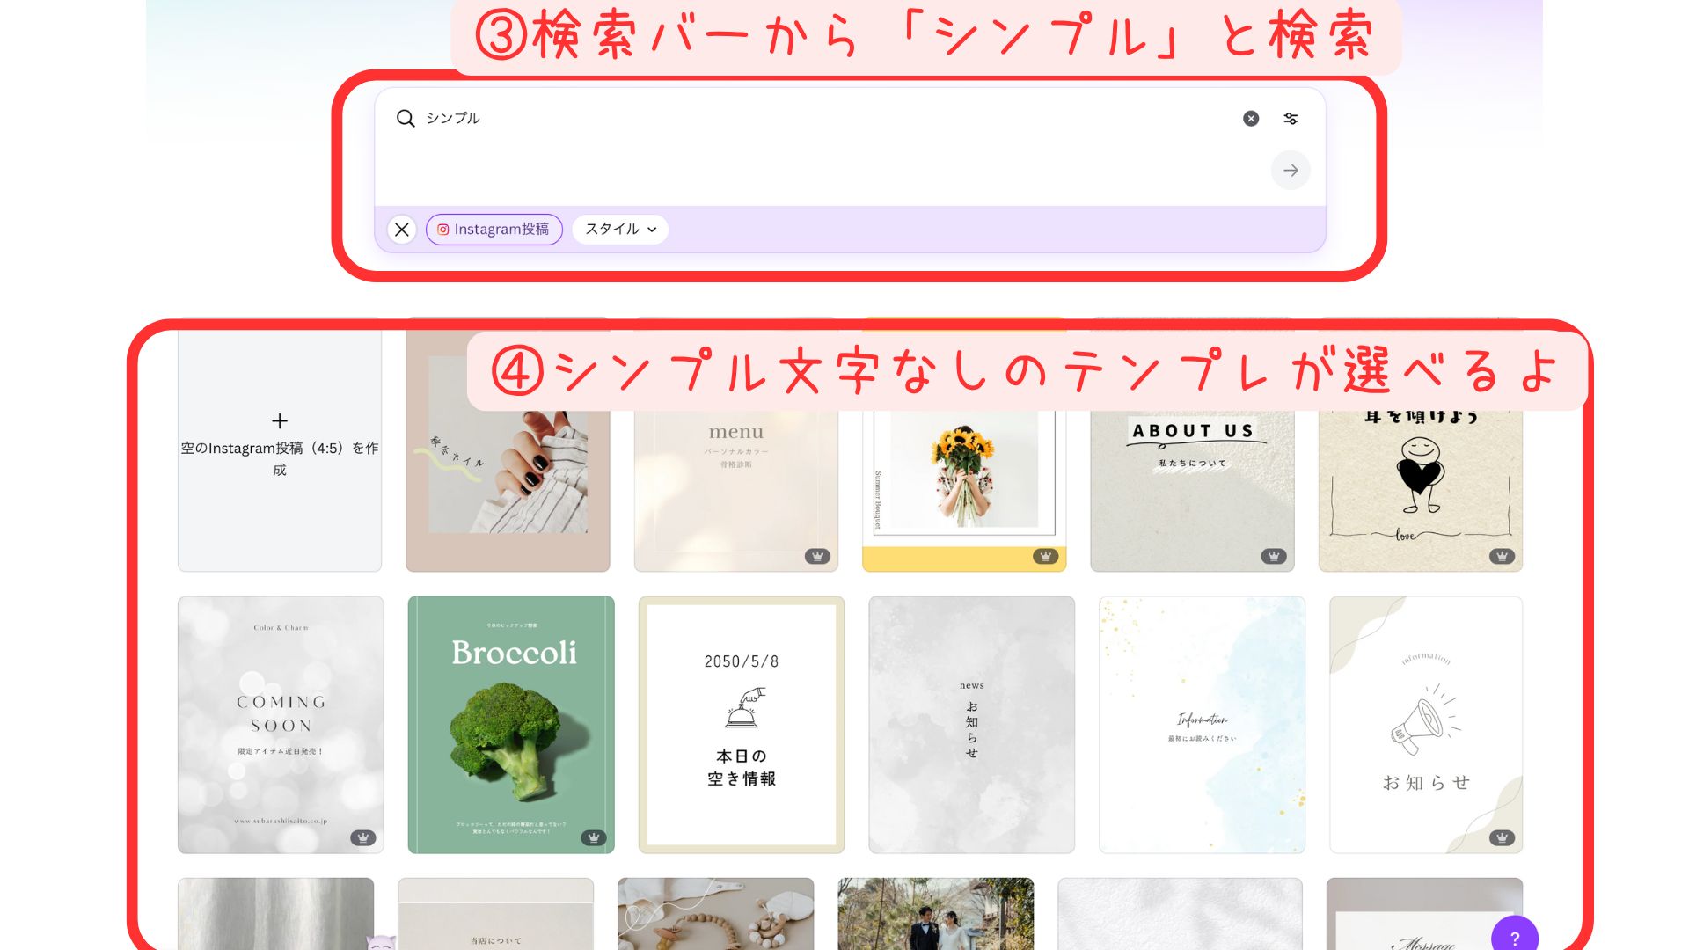This screenshot has width=1689, height=950.
Task: Expand the スタイル dropdown
Action: [x=619, y=230]
